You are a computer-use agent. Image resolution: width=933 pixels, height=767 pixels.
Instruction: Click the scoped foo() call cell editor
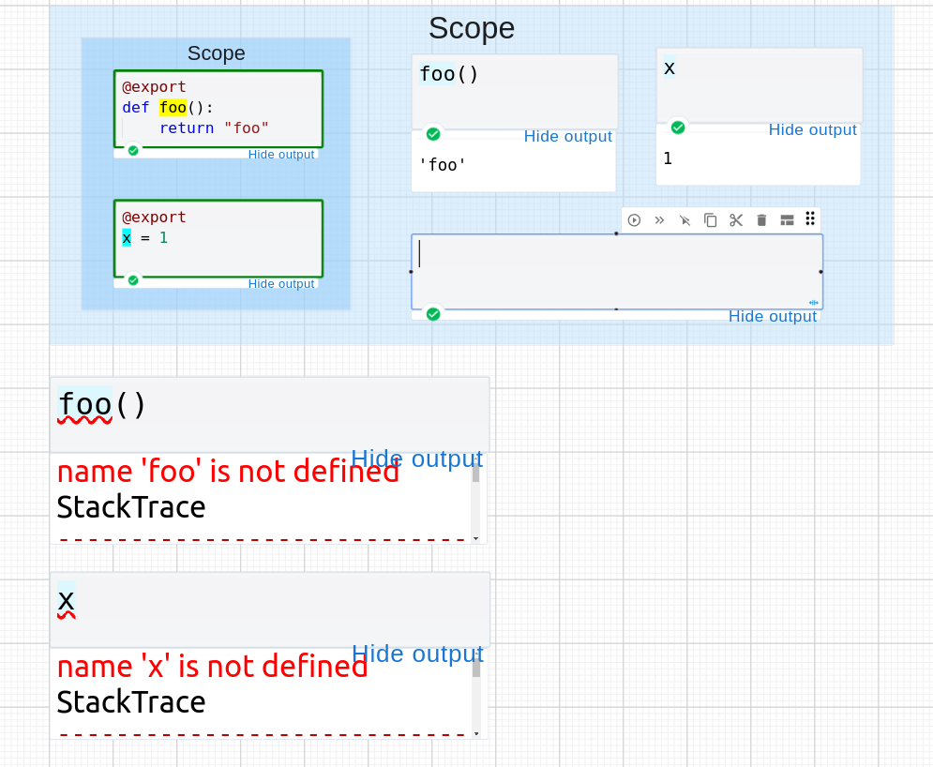(x=515, y=92)
